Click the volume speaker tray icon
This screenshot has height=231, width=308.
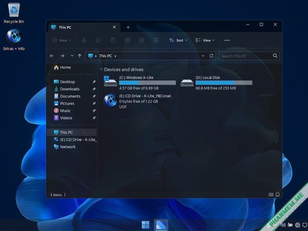[283, 225]
